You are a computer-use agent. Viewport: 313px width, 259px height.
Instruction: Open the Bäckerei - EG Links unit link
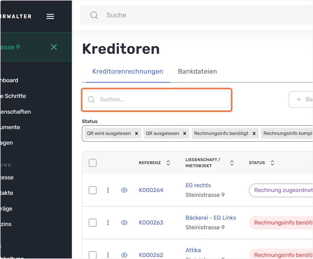[x=211, y=218]
